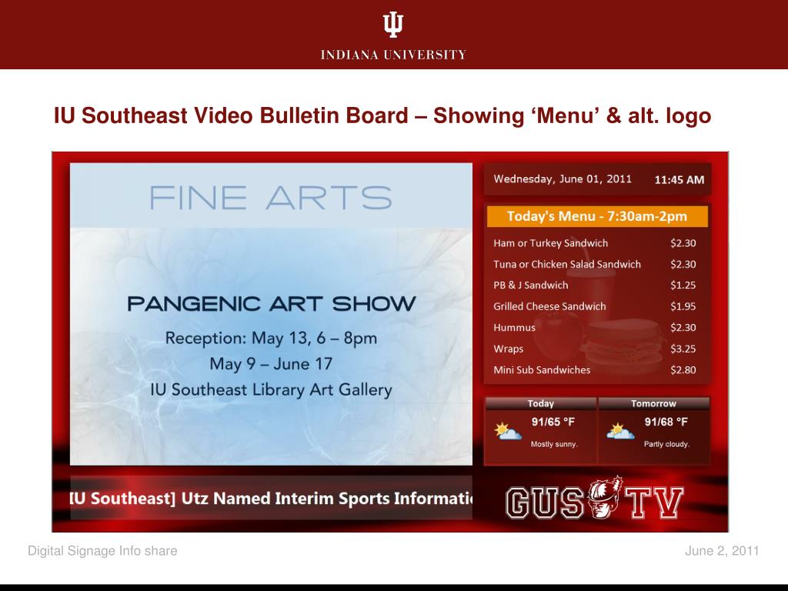Screen dimensions: 788x591
Task: Click 'Digital Signage Info share' footer
Action: [102, 551]
